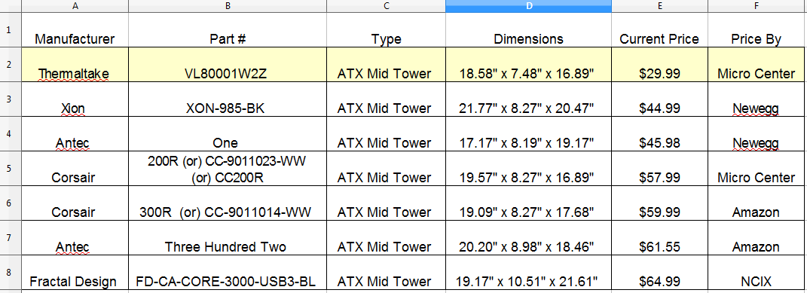Image resolution: width=807 pixels, height=293 pixels.
Task: Select the Corsair cell in row 6
Action: coord(75,203)
